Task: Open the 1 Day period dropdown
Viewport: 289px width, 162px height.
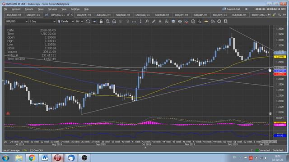Action: coord(42,22)
